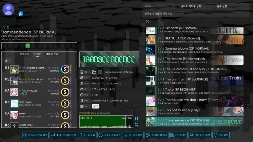Click the NOTE music icon
Image resolution: width=253 pixels, height=142 pixels.
(82, 83)
